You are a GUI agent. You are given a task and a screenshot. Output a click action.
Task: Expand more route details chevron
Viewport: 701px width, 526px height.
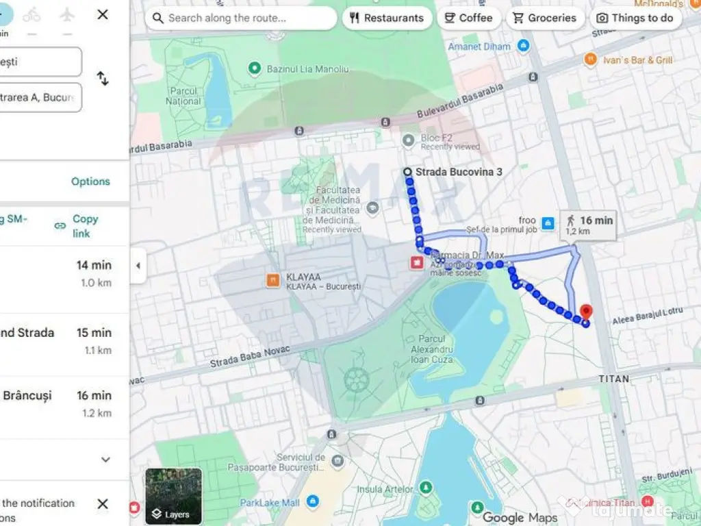tap(105, 460)
